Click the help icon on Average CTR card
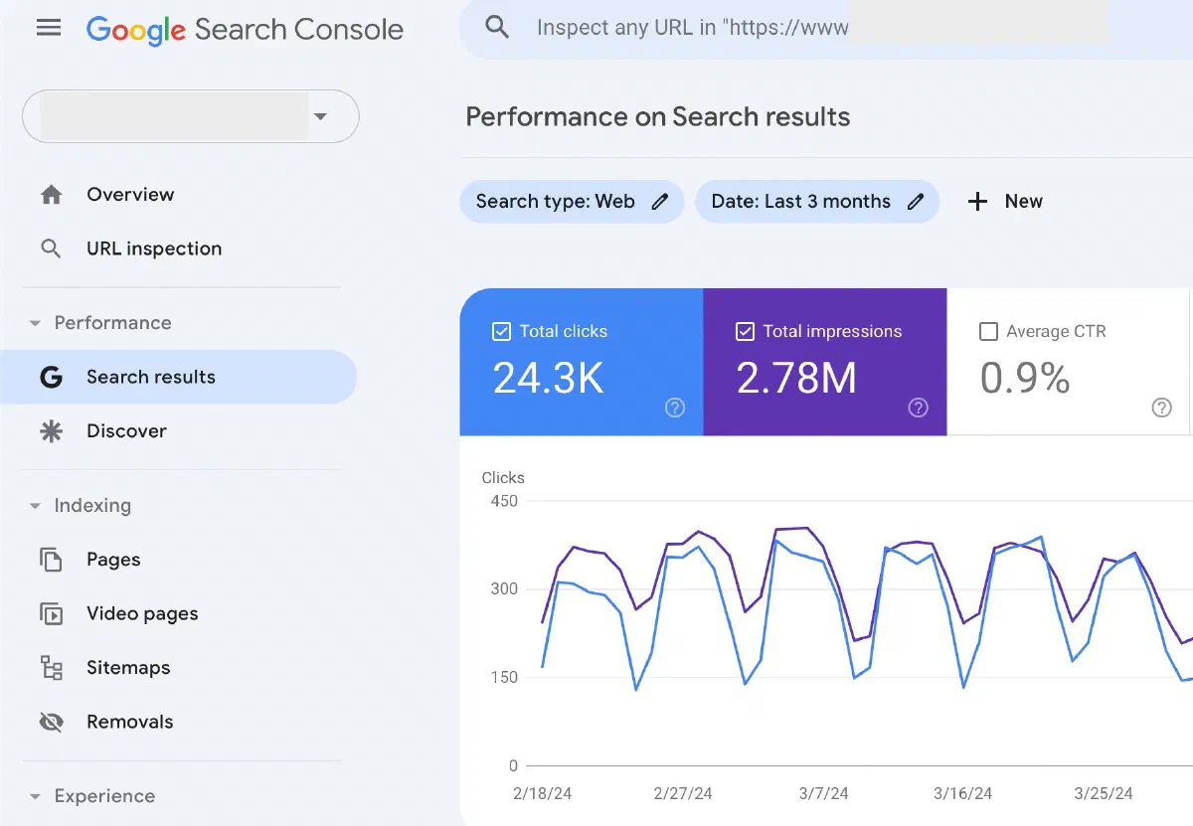 [1161, 408]
